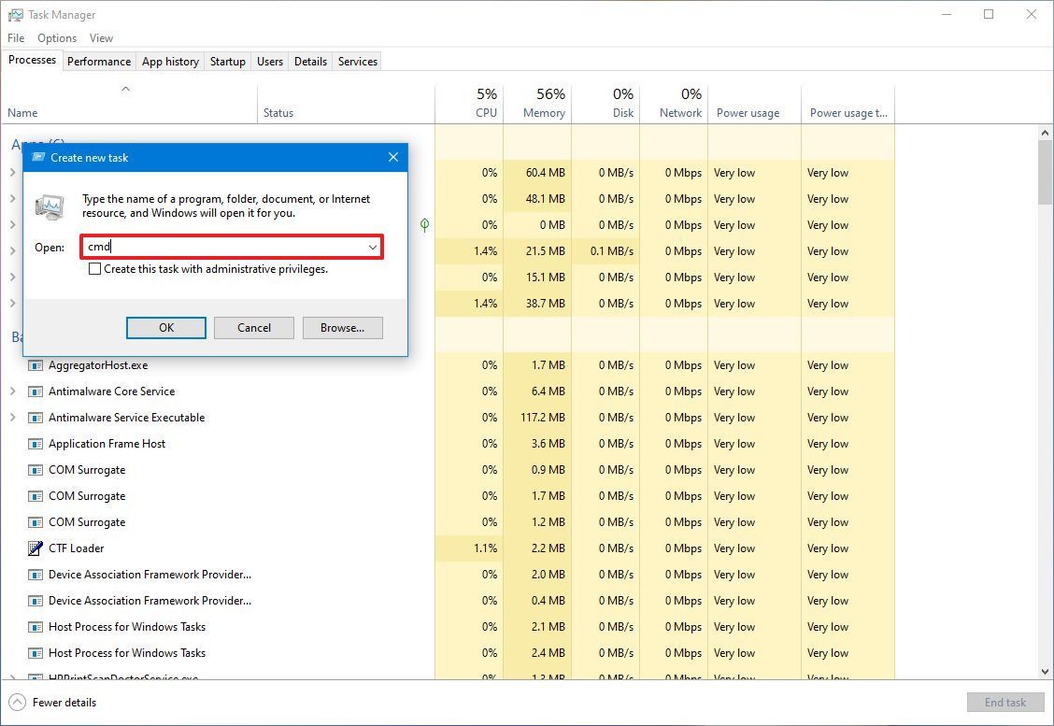Image resolution: width=1054 pixels, height=726 pixels.
Task: Switch to the Services tab
Action: 357,61
